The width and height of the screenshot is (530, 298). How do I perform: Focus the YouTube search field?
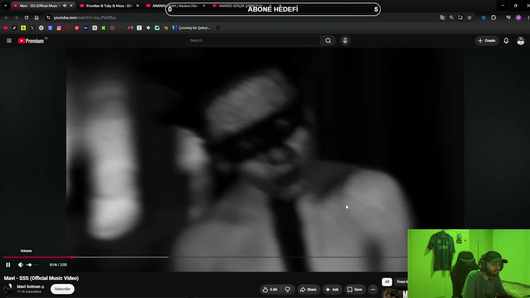click(x=253, y=41)
